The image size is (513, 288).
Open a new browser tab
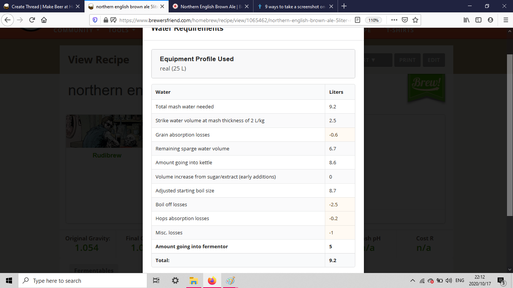[x=344, y=6]
